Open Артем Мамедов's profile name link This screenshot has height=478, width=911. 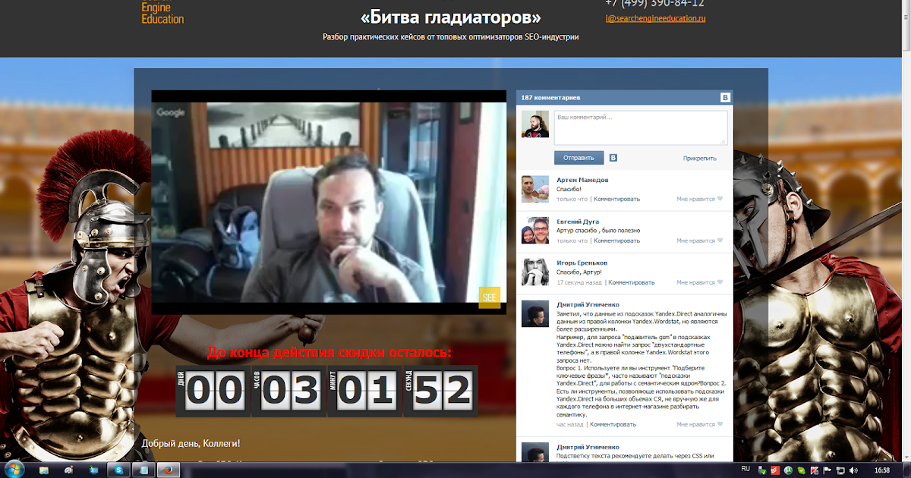(x=582, y=180)
